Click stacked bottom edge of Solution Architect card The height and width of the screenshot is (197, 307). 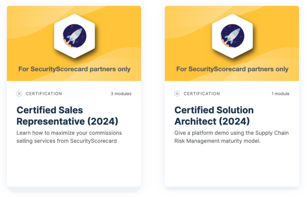(x=232, y=187)
